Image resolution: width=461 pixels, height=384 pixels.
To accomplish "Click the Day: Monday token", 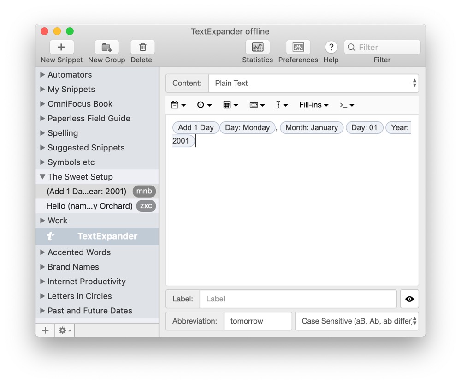I will 247,128.
